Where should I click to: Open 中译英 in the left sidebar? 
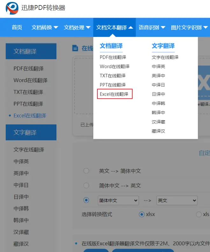tap(21, 161)
